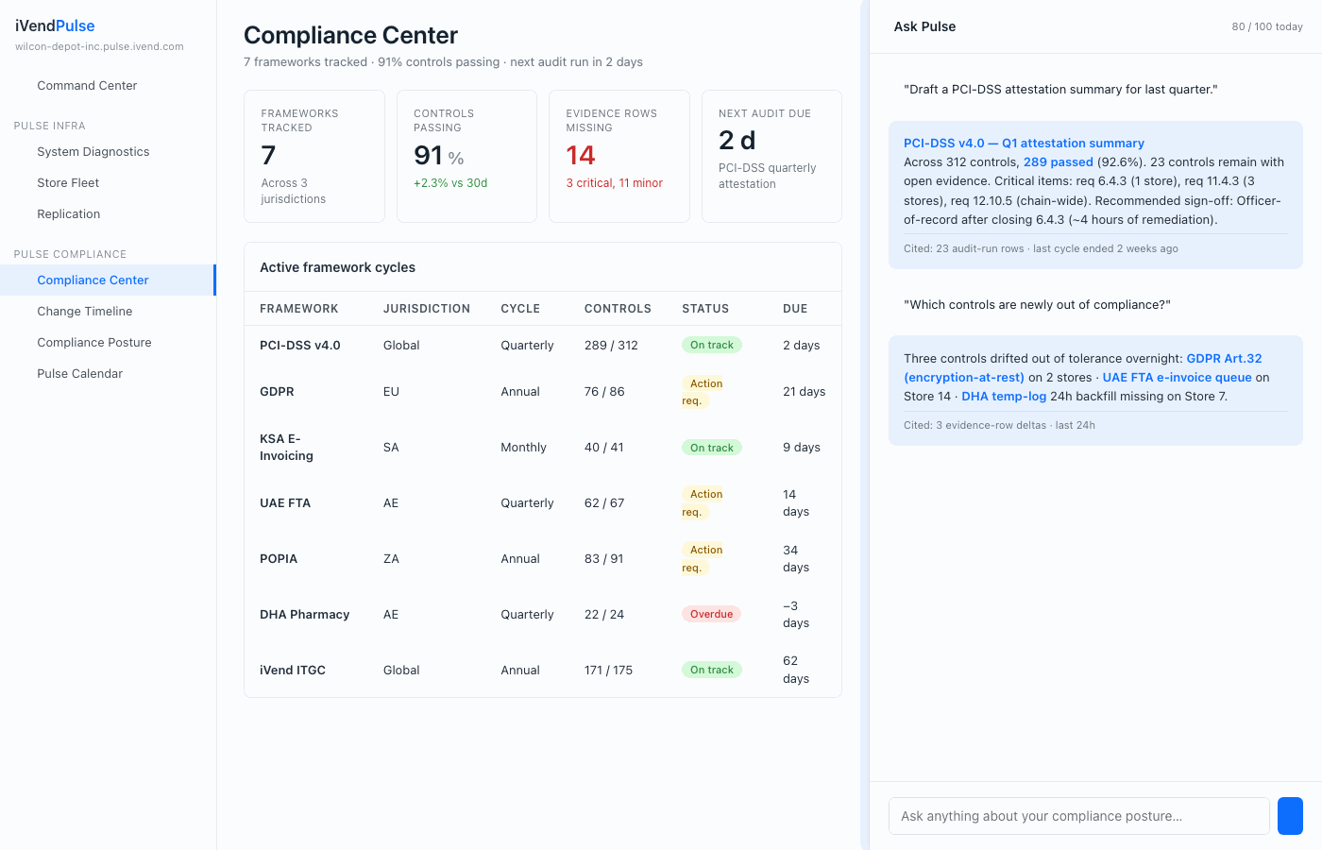Click Action req. badge in GDPR row

pyautogui.click(x=703, y=391)
